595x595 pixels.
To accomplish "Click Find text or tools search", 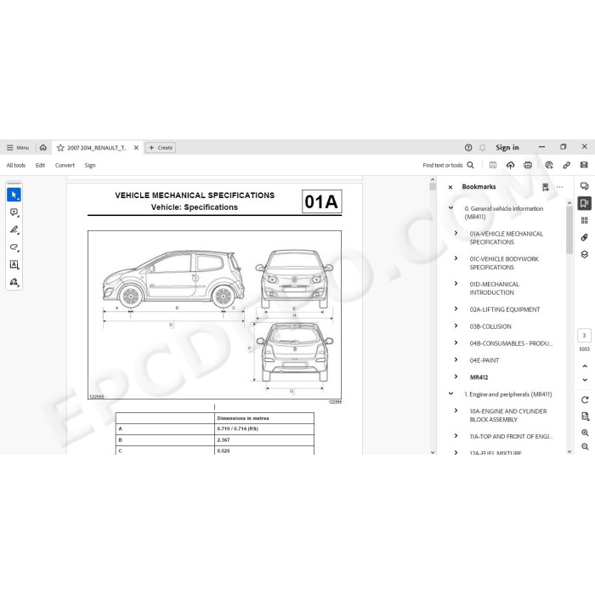I will [448, 165].
